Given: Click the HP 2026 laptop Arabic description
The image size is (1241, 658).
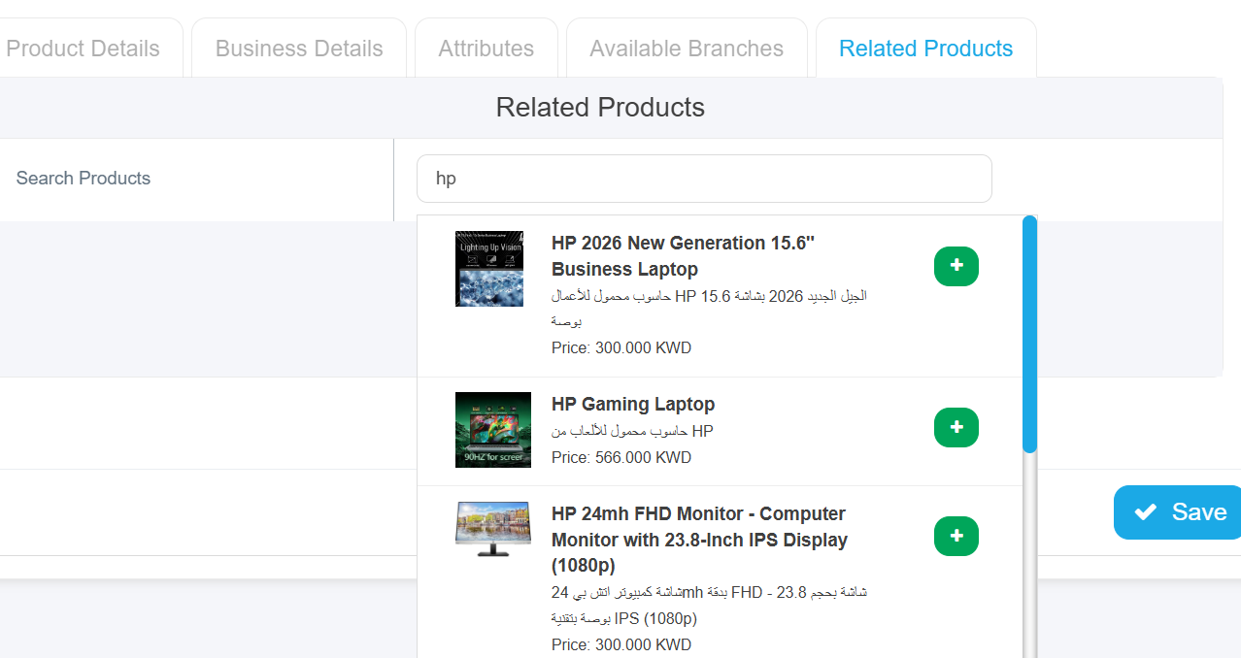Looking at the screenshot, I should (709, 309).
